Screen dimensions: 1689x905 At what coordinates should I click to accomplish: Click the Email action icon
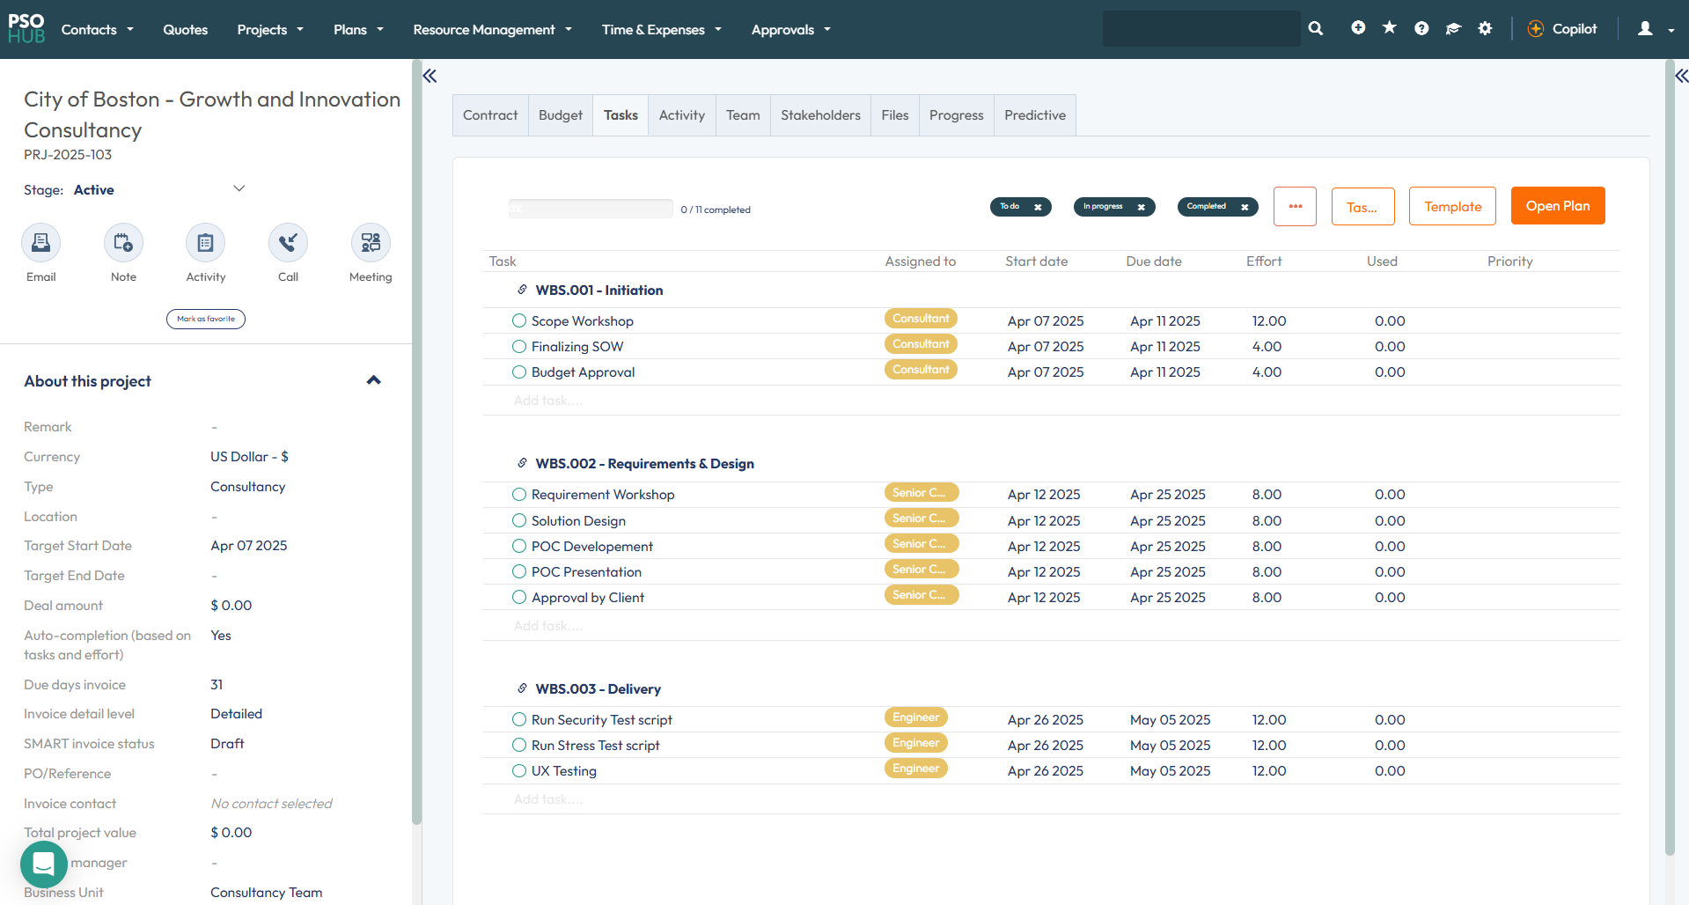pos(40,243)
